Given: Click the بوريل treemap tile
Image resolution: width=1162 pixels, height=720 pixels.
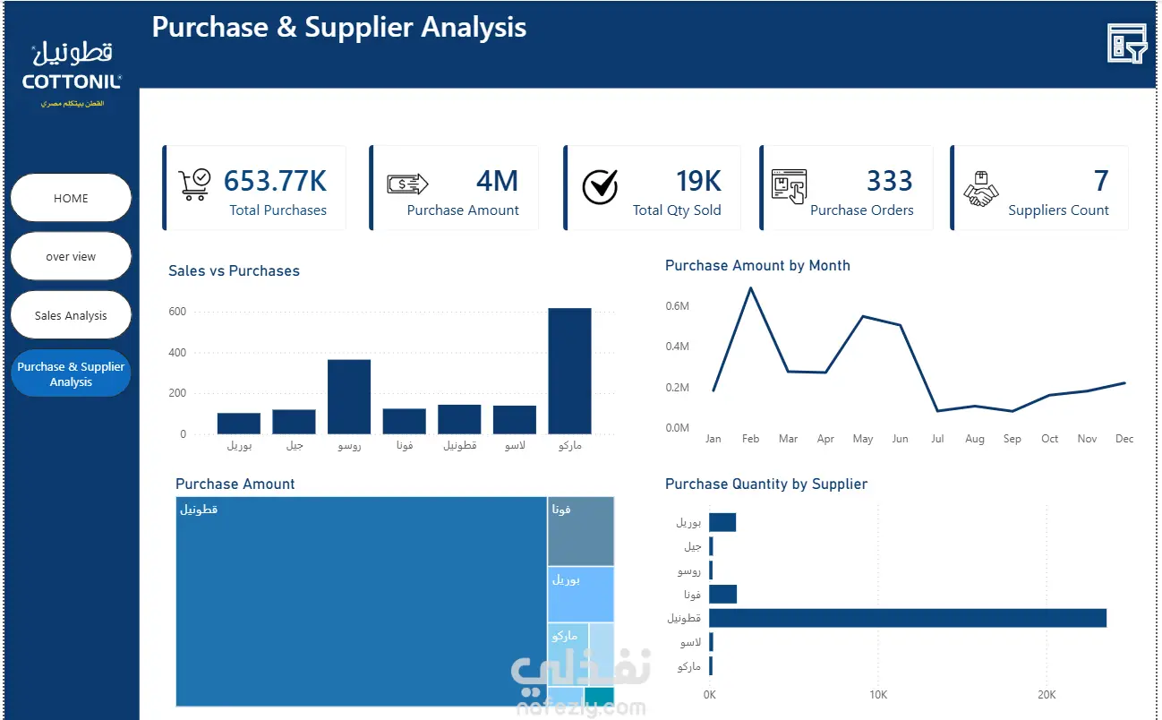Looking at the screenshot, I should point(581,595).
